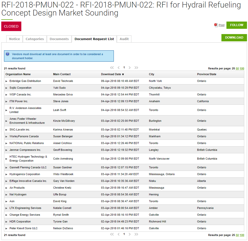248x241 pixels.
Task: Click the red CLOSED status badge
Action: (11, 26)
